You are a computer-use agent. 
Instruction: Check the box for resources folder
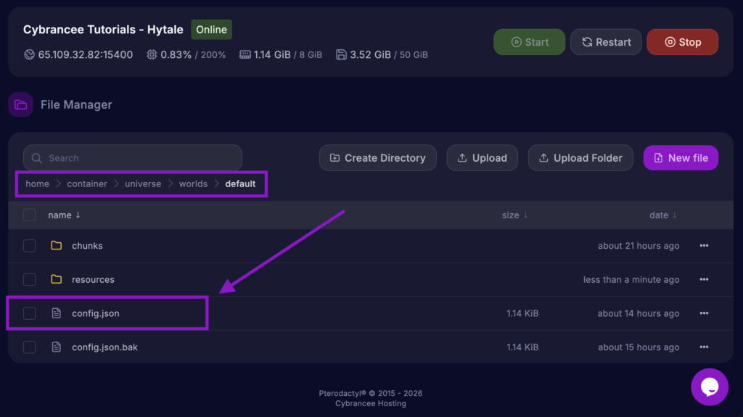(x=29, y=279)
